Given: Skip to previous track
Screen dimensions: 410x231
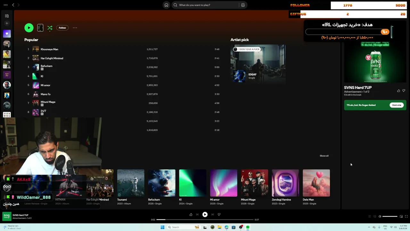Looking at the screenshot, I should tap(197, 215).
